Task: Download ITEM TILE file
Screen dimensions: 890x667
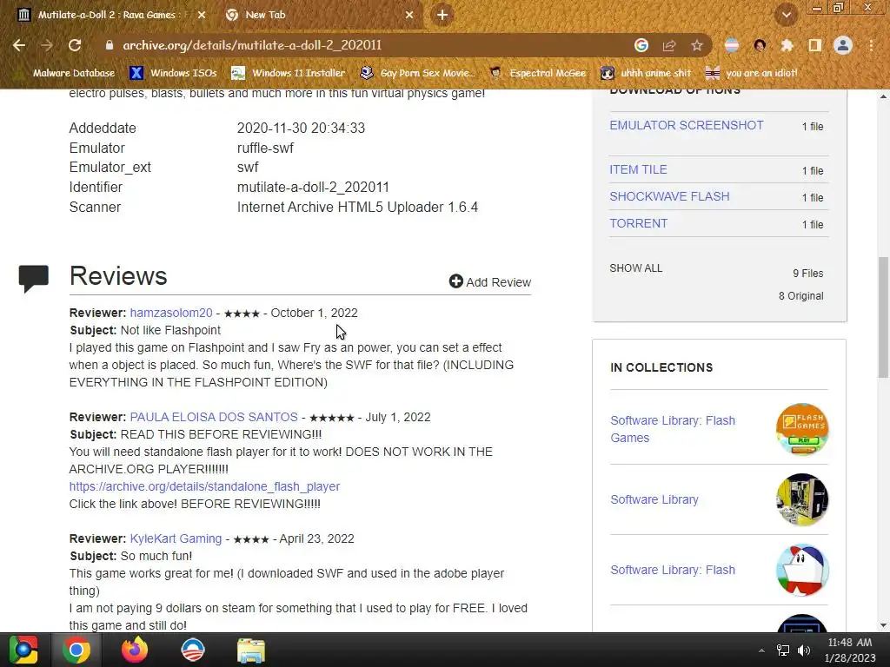Action: click(x=638, y=169)
